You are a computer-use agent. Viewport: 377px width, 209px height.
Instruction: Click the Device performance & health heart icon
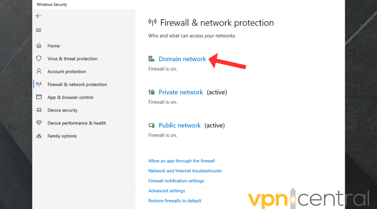tap(39, 123)
